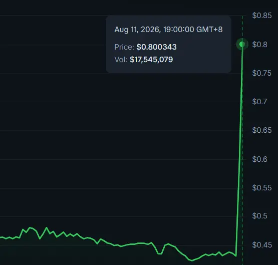Click the Price: label in tooltip
278x265 pixels.
124,47
